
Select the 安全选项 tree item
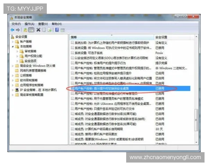31,61
